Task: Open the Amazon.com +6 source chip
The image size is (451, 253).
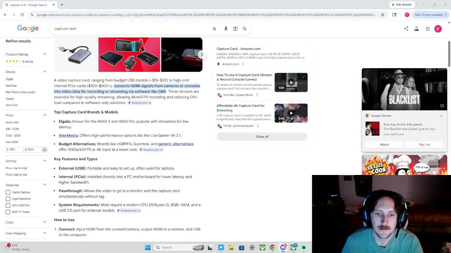Action: pyautogui.click(x=140, y=103)
